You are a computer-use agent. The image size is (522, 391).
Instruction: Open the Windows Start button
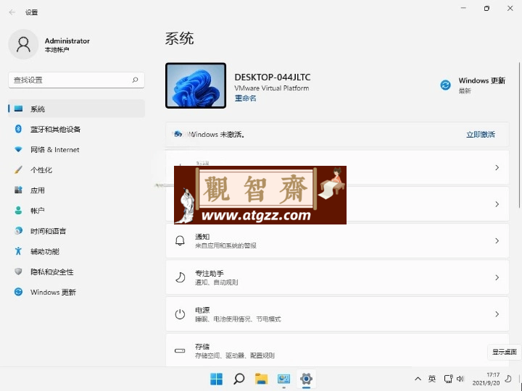pyautogui.click(x=216, y=379)
